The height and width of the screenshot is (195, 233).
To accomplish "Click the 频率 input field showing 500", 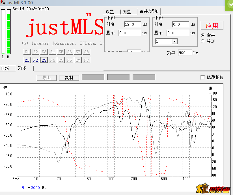I will click(x=185, y=53).
